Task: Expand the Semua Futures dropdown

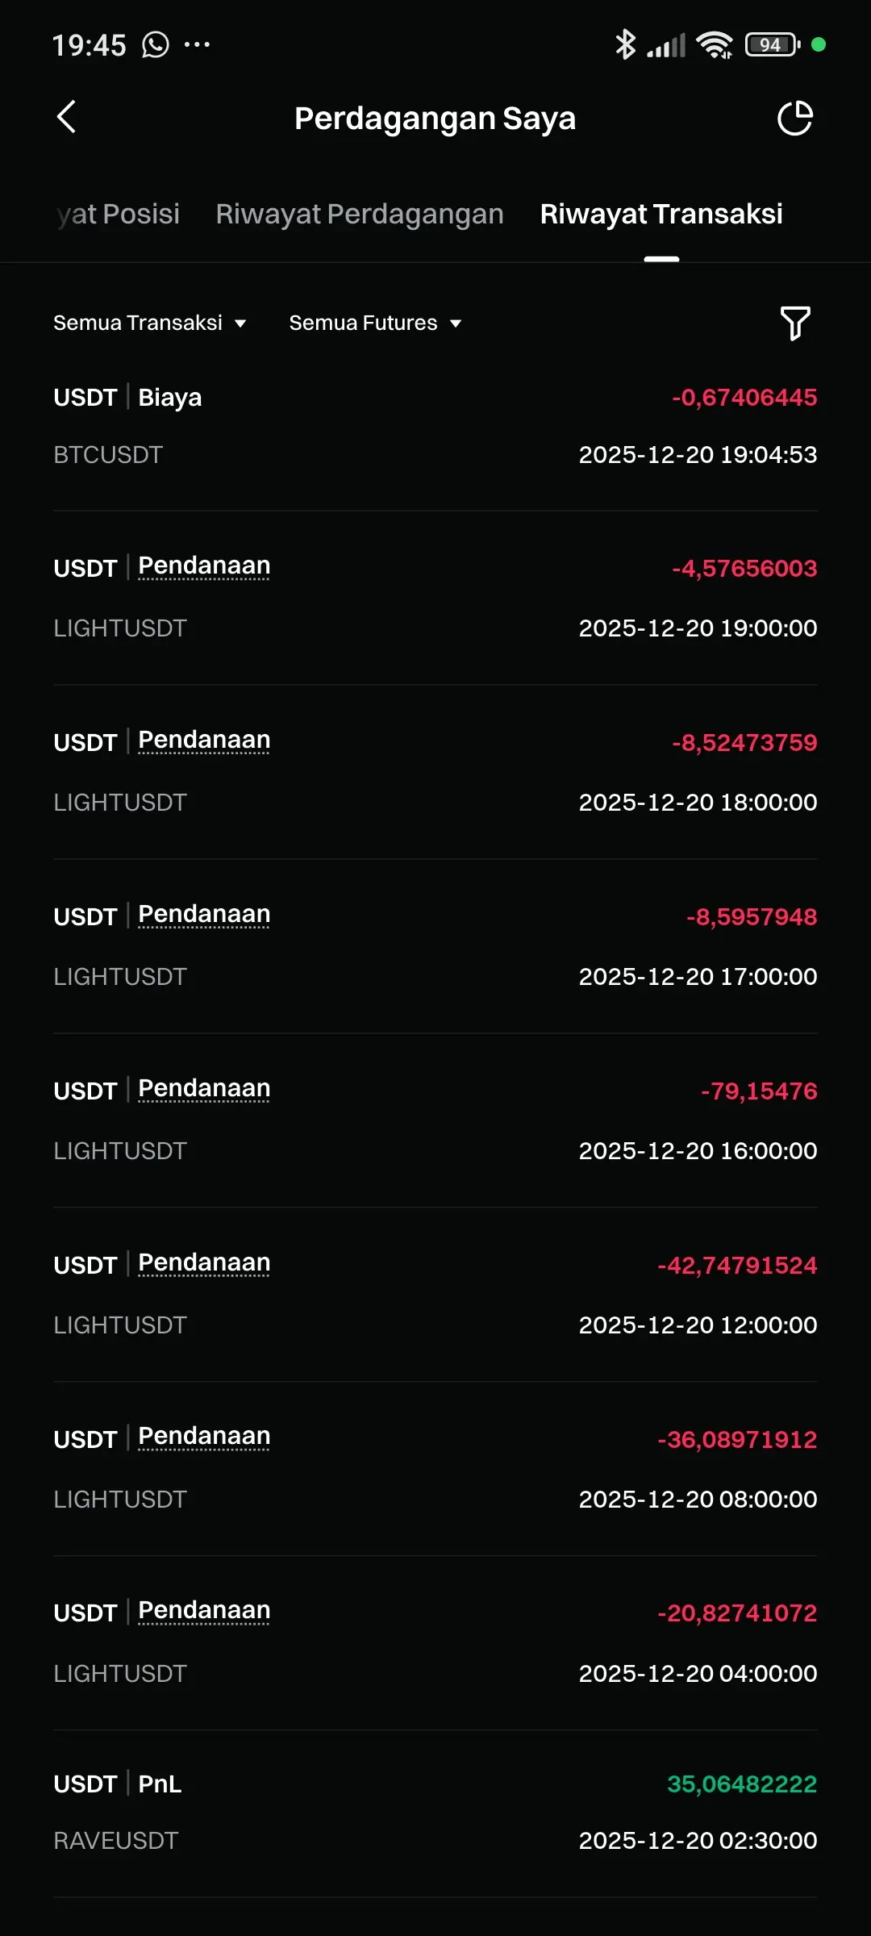Action: click(375, 323)
